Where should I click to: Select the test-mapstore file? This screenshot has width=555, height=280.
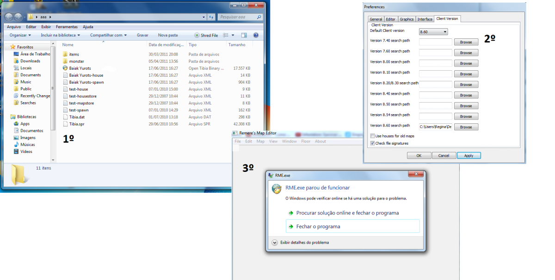[x=82, y=103]
